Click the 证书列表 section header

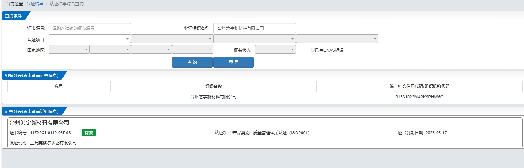coord(32,111)
